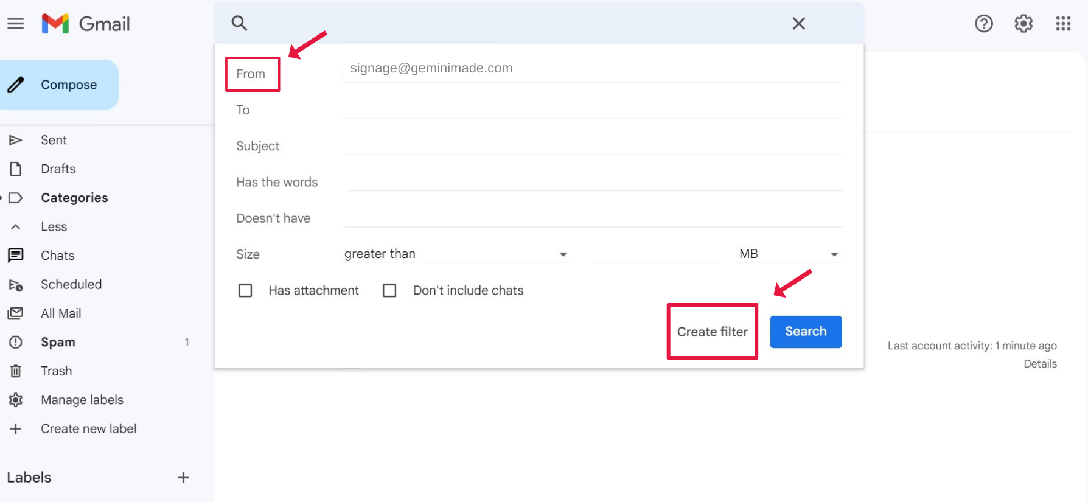1088x502 pixels.
Task: Open the Google apps grid
Action: pos(1062,24)
